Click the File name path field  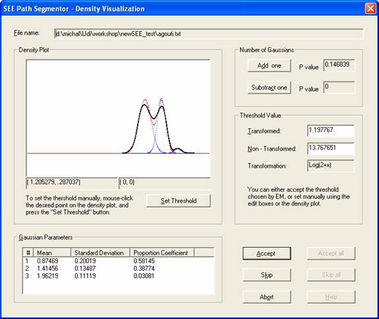(x=208, y=34)
